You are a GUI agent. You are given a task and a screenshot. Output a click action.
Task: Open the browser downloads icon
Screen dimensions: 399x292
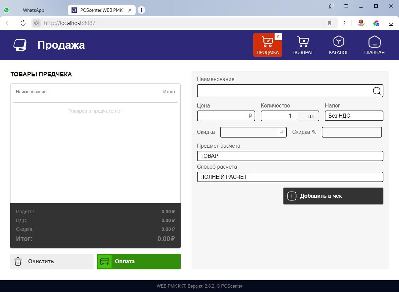tap(391, 23)
